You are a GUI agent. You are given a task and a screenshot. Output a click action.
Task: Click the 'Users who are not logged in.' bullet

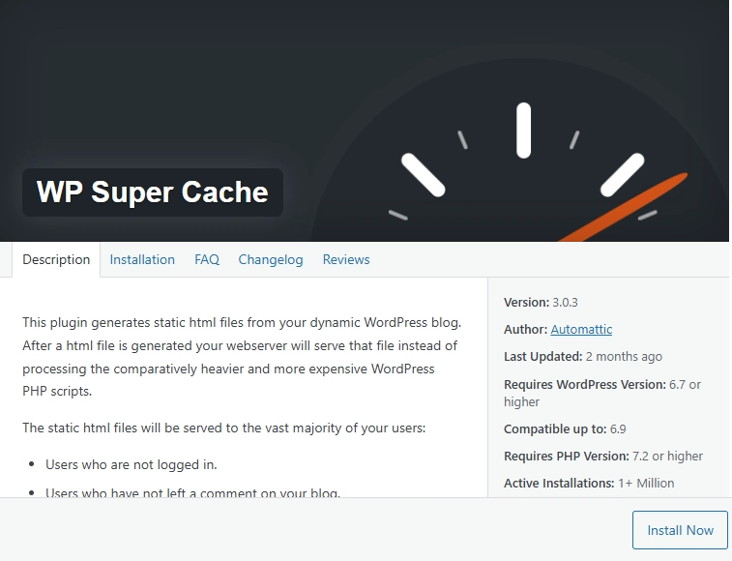(132, 465)
